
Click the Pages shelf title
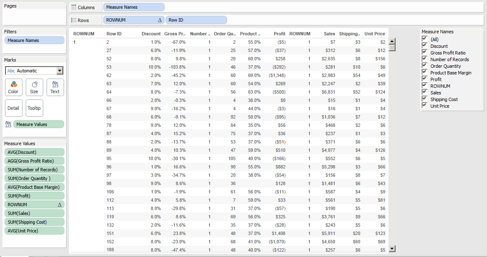pyautogui.click(x=10, y=6)
